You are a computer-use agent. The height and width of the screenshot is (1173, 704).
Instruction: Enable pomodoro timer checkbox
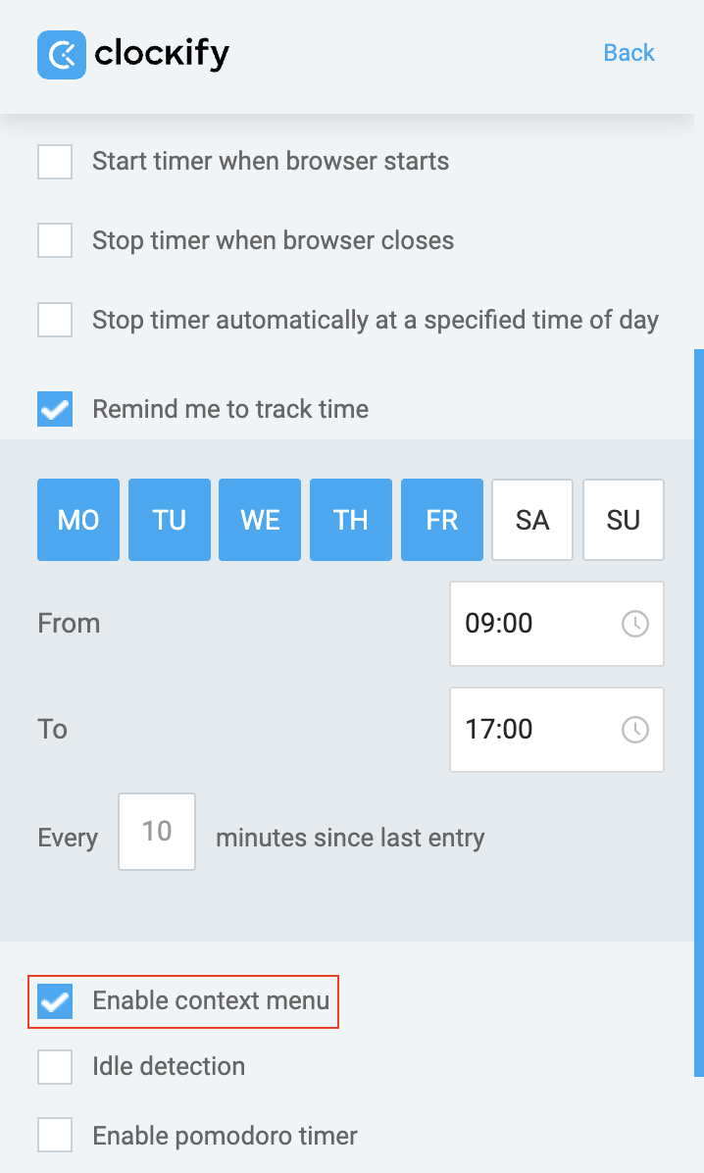[x=55, y=1137]
